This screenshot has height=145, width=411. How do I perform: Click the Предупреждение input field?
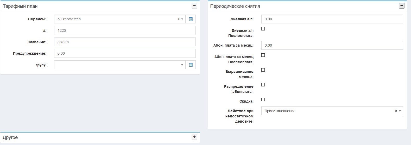click(125, 53)
